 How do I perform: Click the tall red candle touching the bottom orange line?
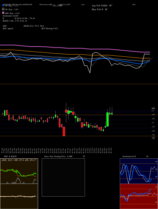pyautogui.click(x=64, y=131)
